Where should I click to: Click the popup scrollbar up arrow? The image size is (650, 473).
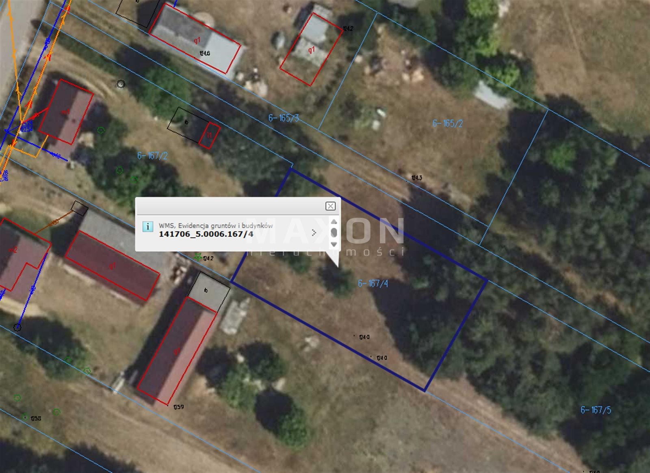[x=334, y=221]
